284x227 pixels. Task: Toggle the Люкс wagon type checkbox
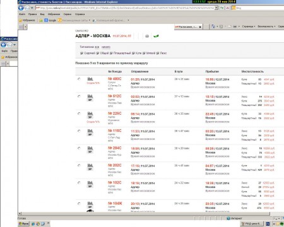(x=158, y=53)
